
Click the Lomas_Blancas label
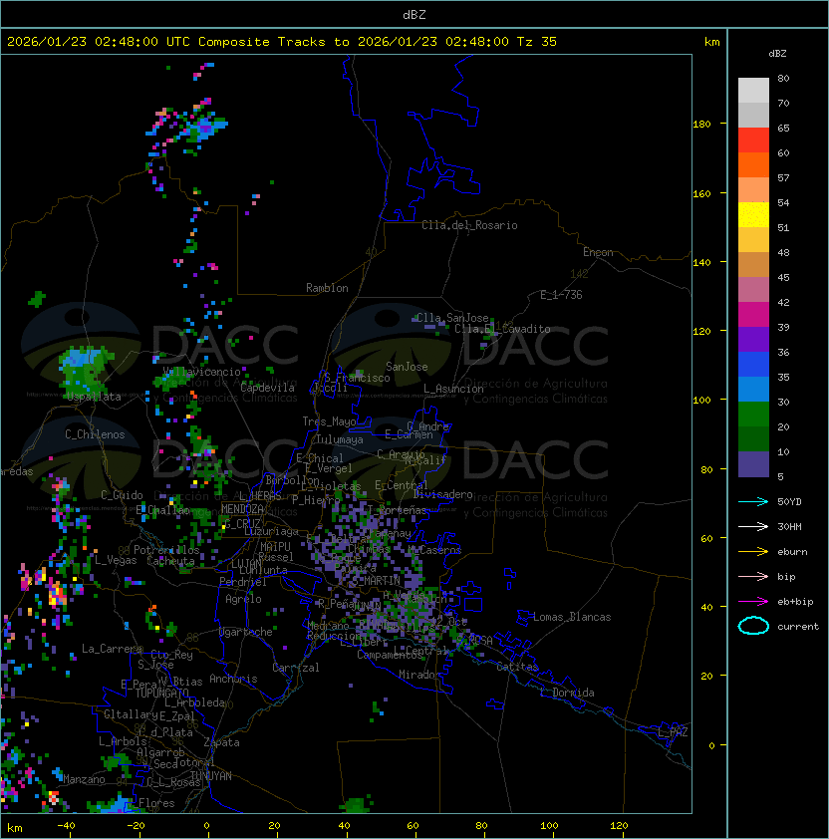[572, 617]
